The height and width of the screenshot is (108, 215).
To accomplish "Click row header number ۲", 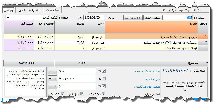I will tap(203, 42).
